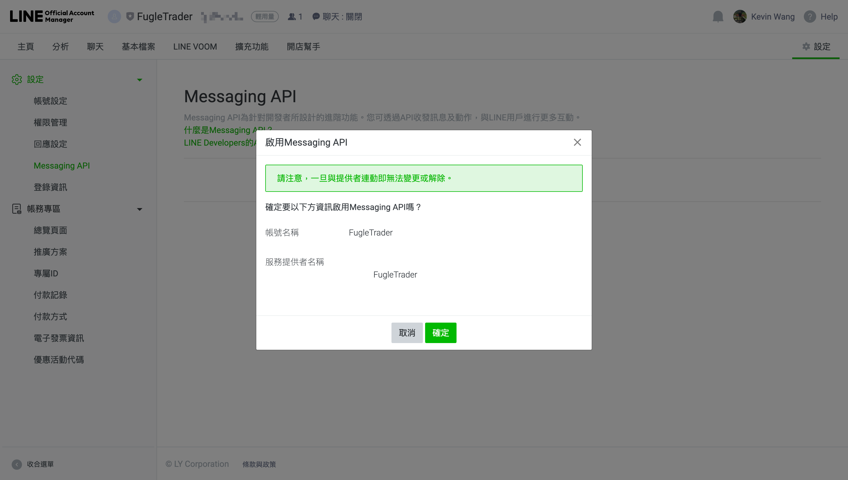Click the gear icon in the 設定 tab
This screenshot has width=848, height=480.
[x=806, y=46]
